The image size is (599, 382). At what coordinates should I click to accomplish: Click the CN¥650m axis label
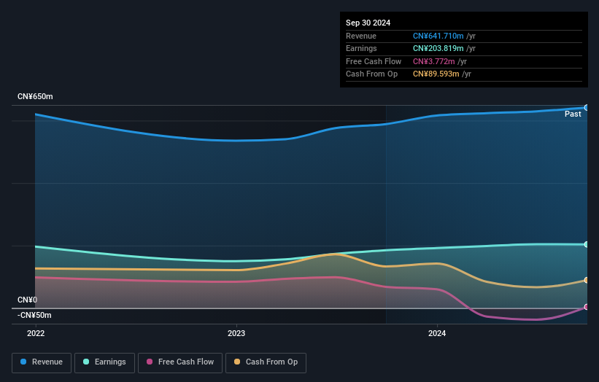(x=35, y=96)
